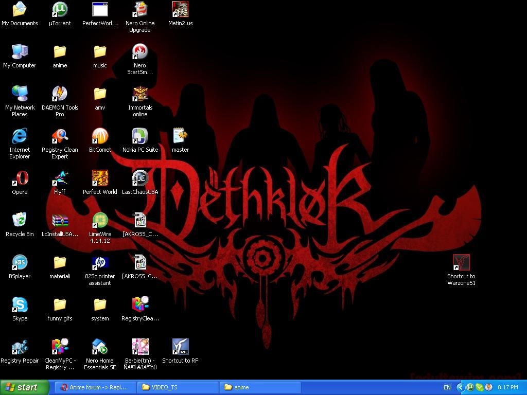Open the Start menu
Viewport: 527px width, 395px height.
[x=25, y=388]
